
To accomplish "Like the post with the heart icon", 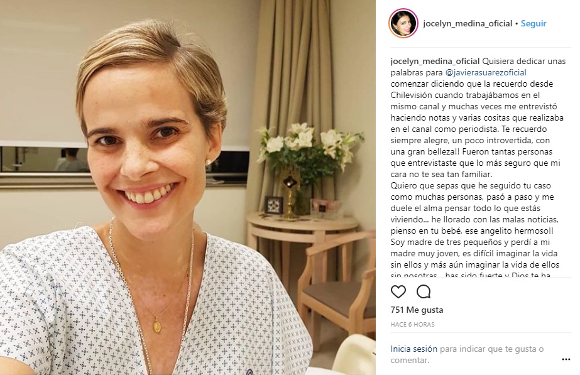I will 398,292.
